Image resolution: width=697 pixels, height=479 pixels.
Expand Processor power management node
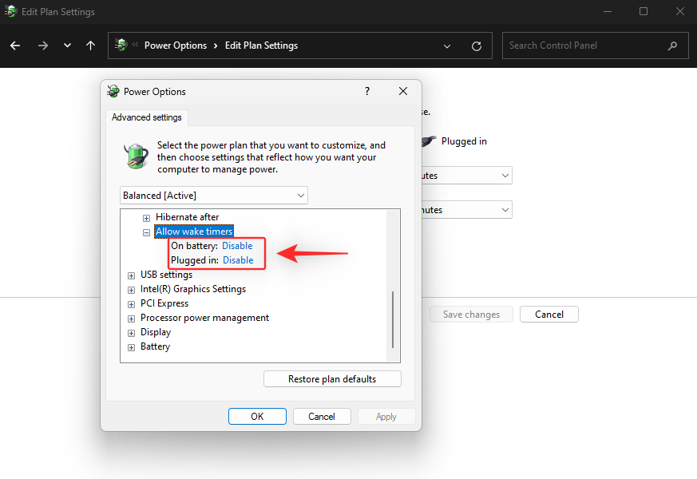pyautogui.click(x=131, y=319)
